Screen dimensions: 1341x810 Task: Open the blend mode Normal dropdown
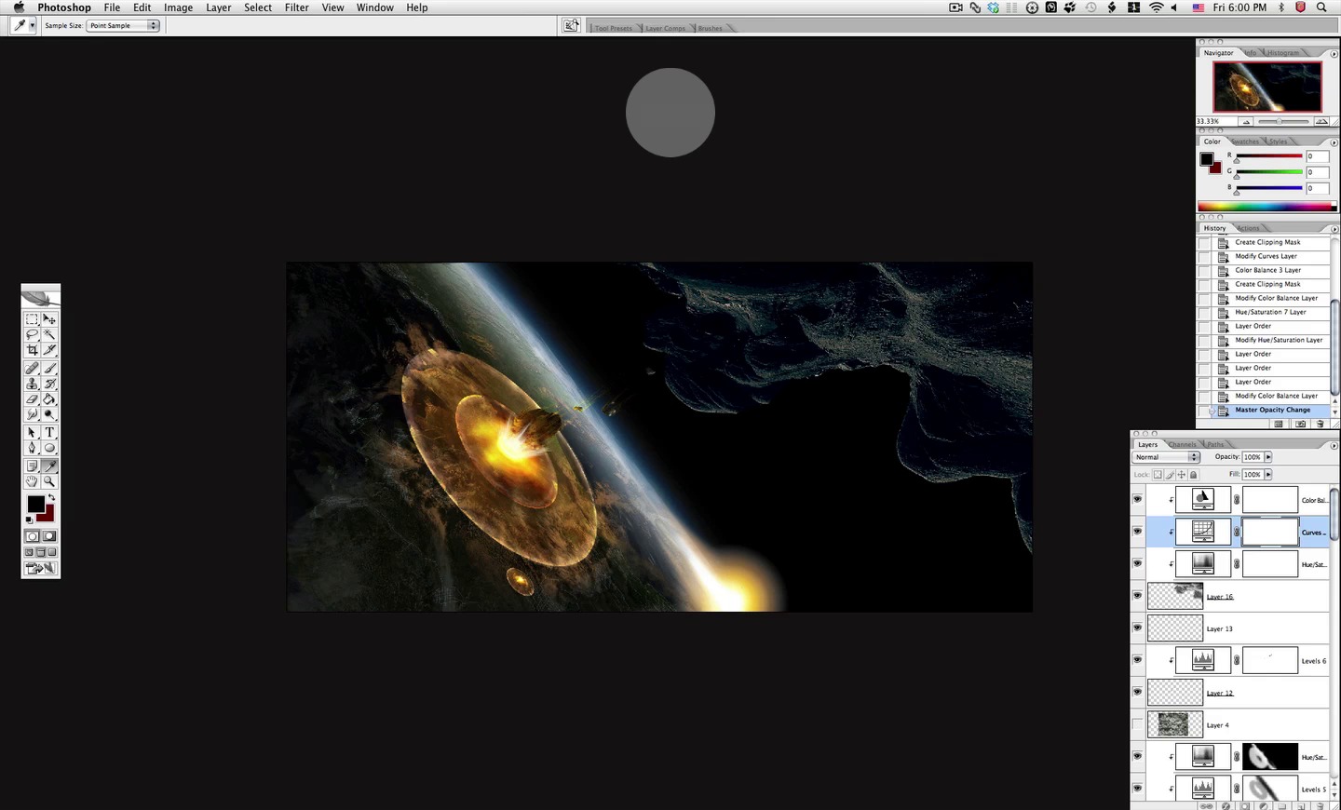[1166, 457]
